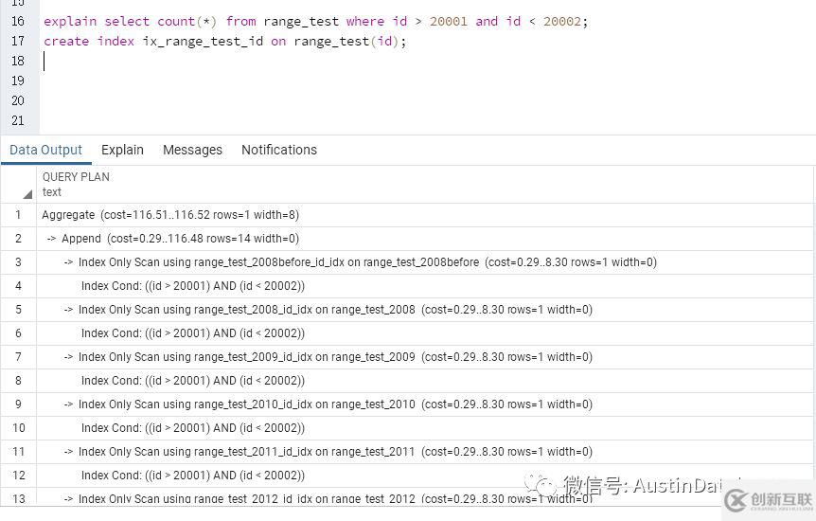Click editor line number 20 in gutter
This screenshot has width=816, height=521.
pos(18,101)
